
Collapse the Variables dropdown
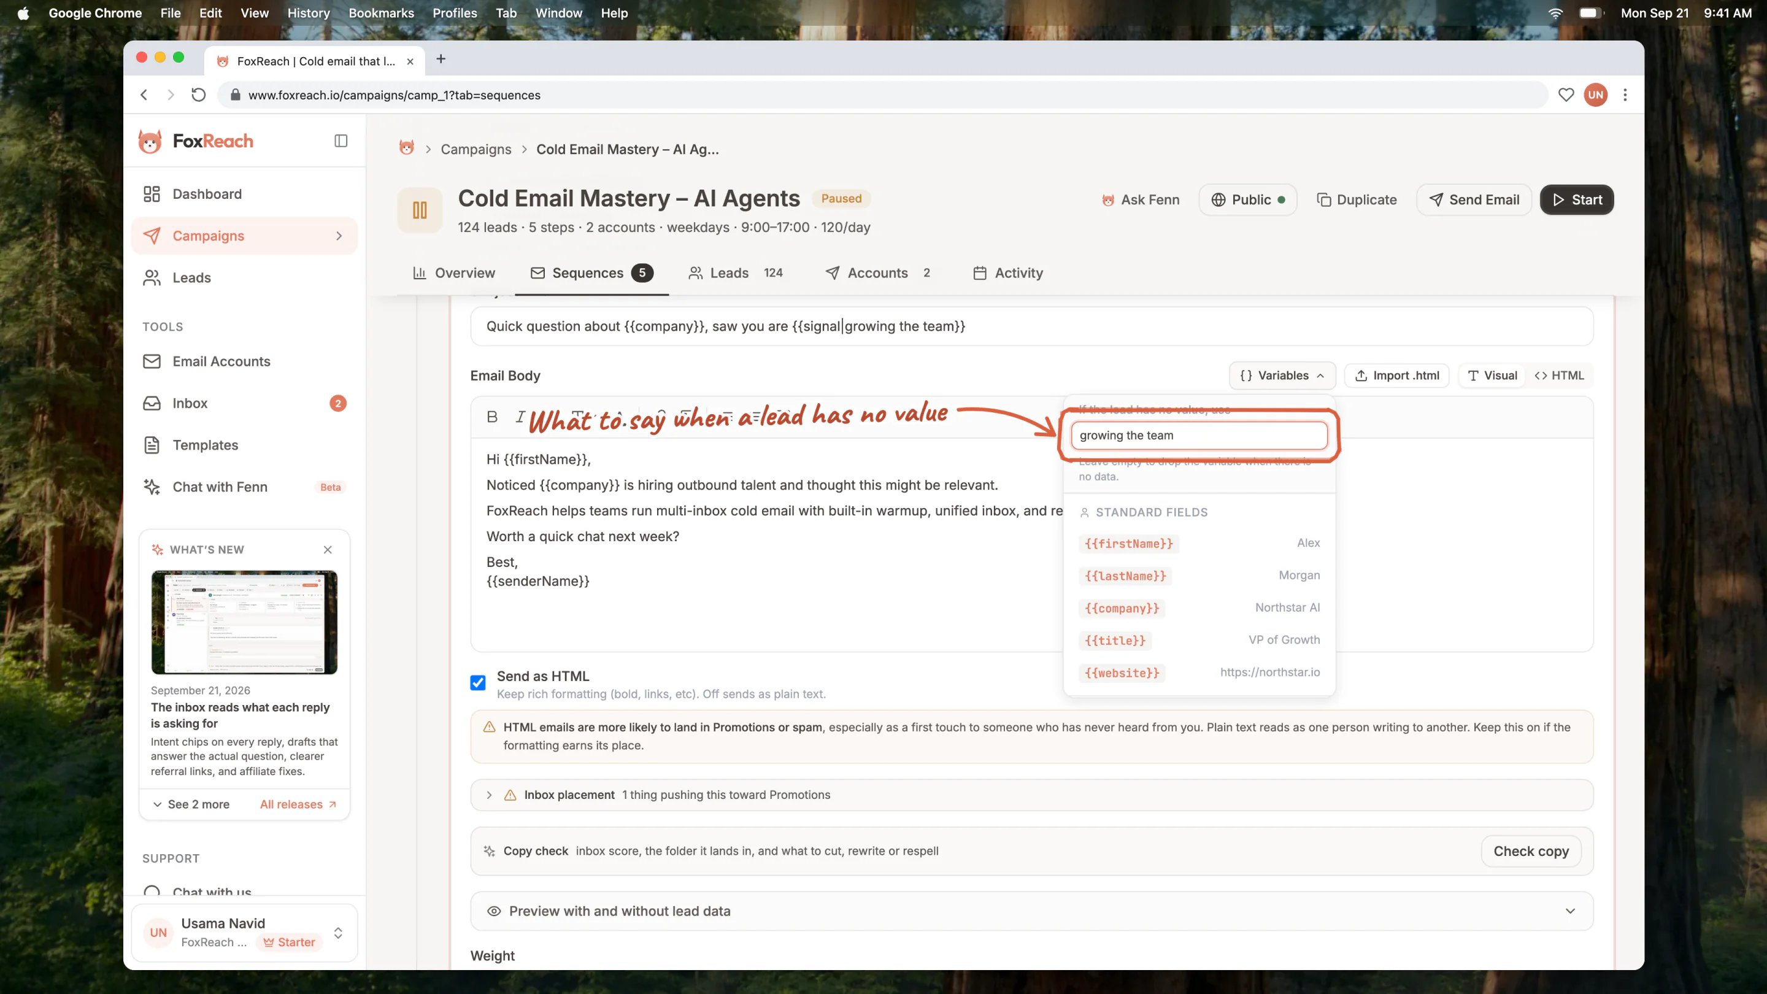pos(1282,376)
